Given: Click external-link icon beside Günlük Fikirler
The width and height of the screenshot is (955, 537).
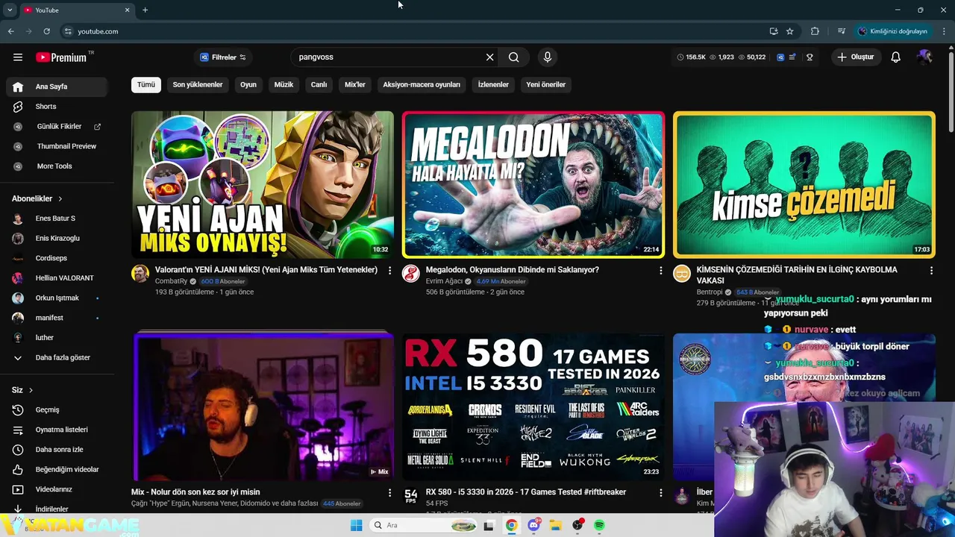Looking at the screenshot, I should (x=97, y=127).
